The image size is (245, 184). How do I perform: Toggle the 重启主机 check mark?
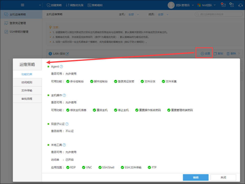pos(94,110)
